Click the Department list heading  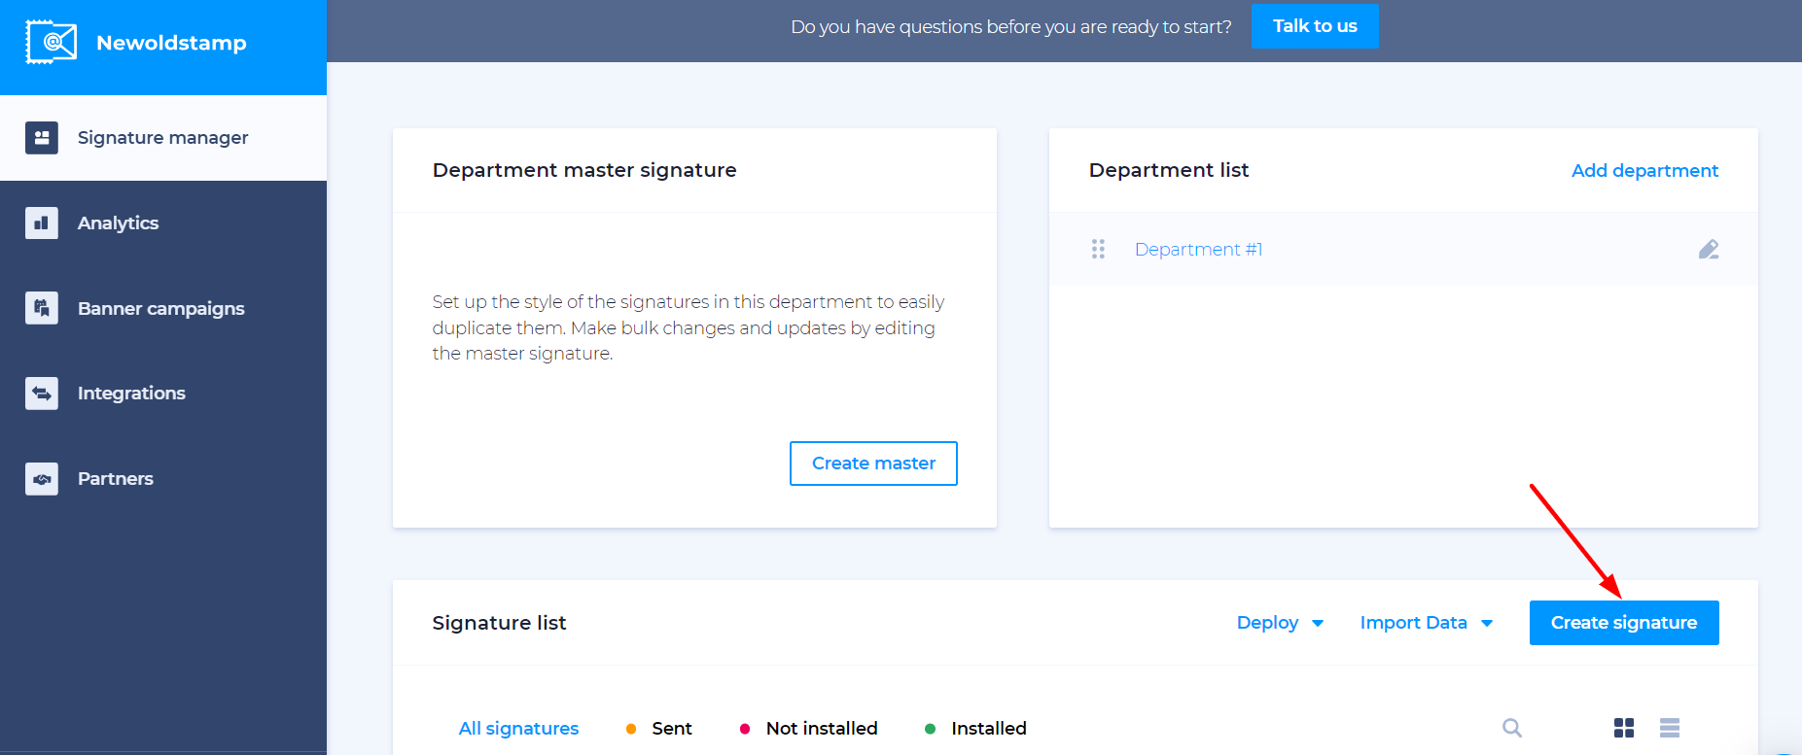(1169, 170)
